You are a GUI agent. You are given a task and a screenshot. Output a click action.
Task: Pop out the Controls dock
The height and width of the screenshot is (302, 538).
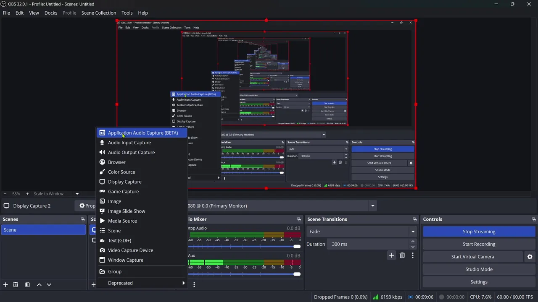pyautogui.click(x=534, y=219)
